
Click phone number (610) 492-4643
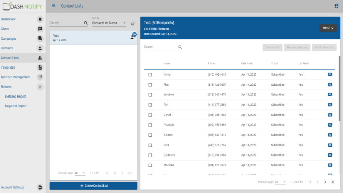[217, 75]
